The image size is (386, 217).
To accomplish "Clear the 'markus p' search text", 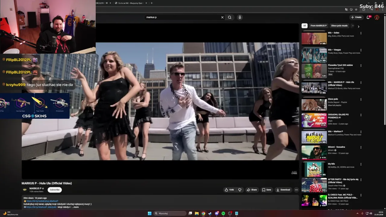I will point(222,17).
